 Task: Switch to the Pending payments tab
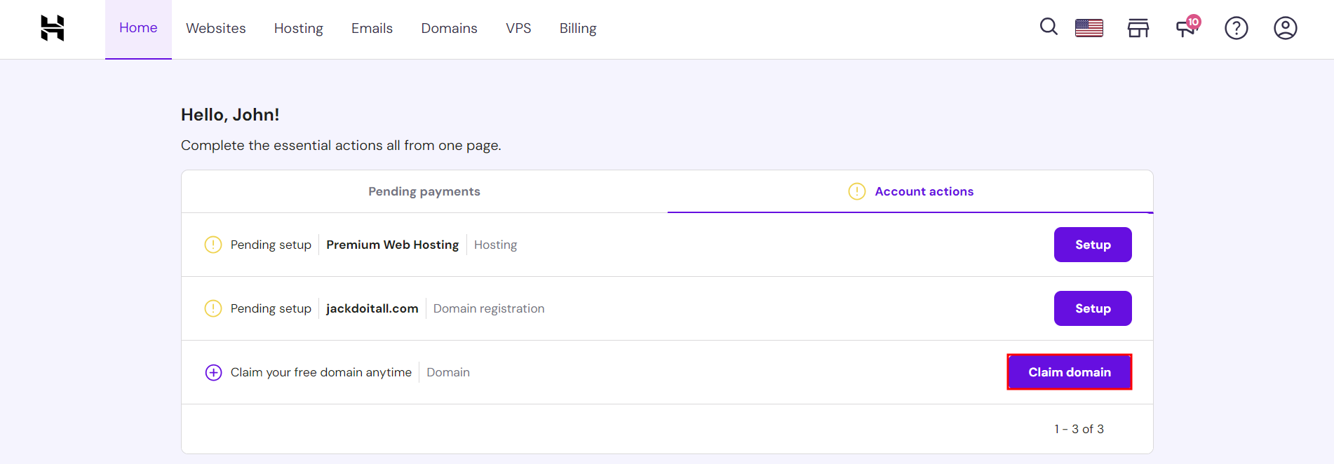(x=424, y=191)
